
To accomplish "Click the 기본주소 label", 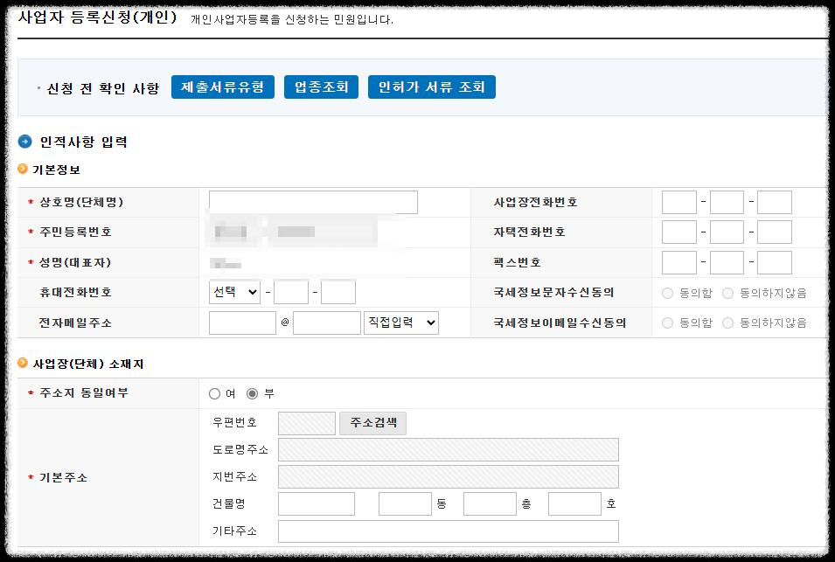I will [x=63, y=477].
